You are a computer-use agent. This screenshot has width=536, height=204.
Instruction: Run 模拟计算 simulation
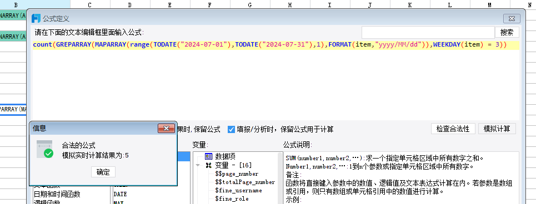pyautogui.click(x=497, y=129)
